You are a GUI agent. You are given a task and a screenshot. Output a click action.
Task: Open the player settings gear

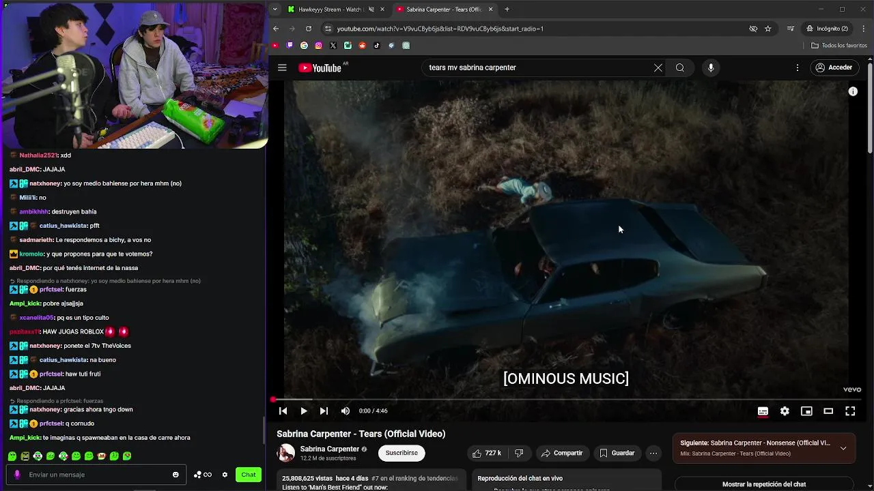click(785, 411)
